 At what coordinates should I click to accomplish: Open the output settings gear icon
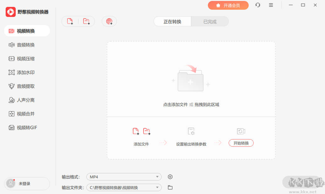click(x=170, y=177)
